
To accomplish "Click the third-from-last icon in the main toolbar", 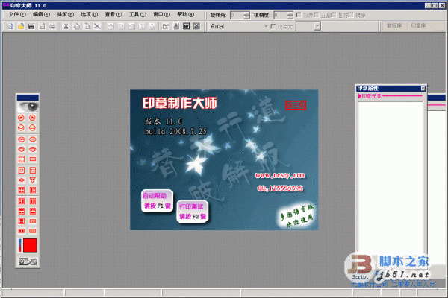I will (176, 26).
